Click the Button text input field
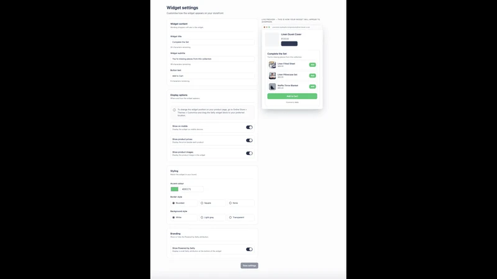Image resolution: width=497 pixels, height=279 pixels. click(x=212, y=76)
